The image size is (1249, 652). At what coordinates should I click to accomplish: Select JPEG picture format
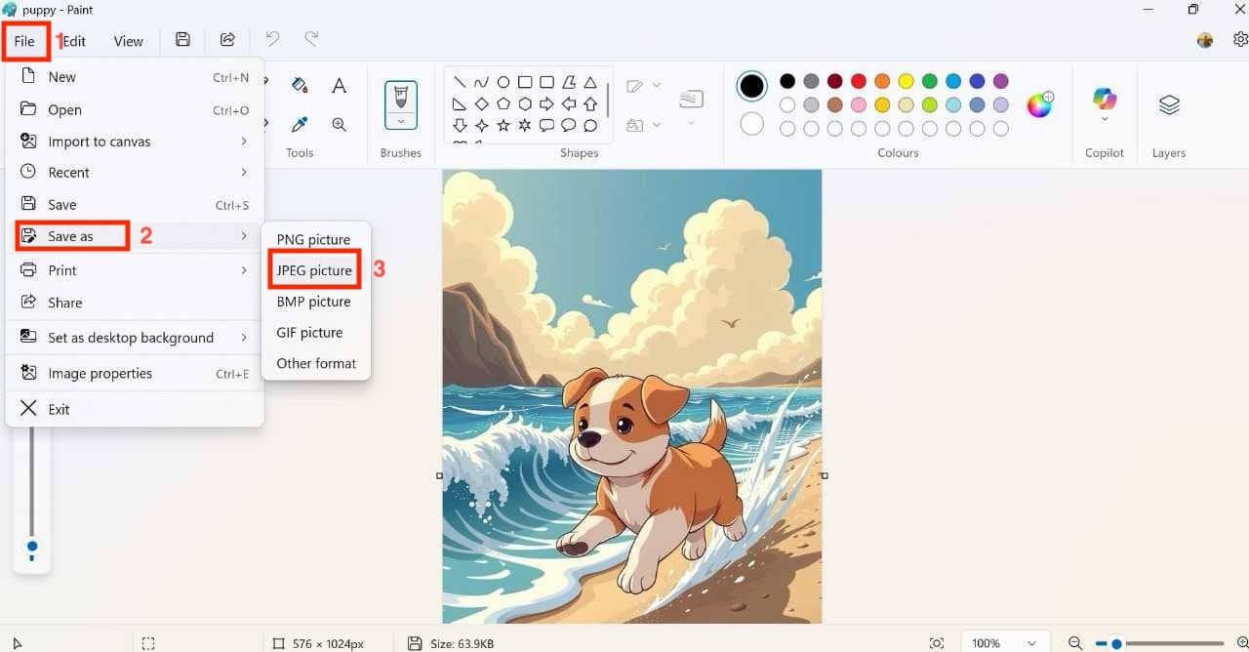coord(314,270)
